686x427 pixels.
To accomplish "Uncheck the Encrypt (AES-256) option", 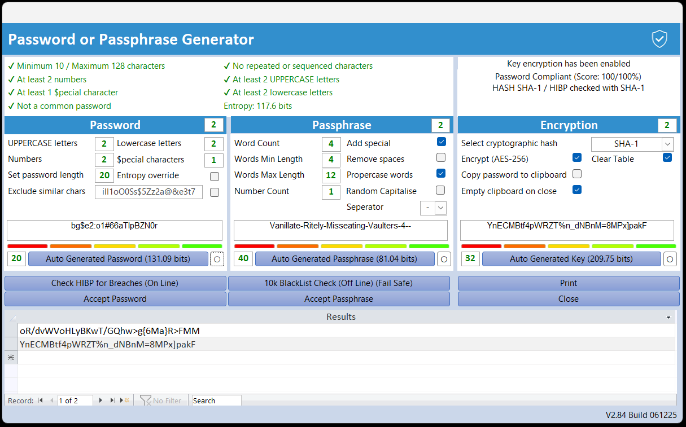I will pos(577,158).
